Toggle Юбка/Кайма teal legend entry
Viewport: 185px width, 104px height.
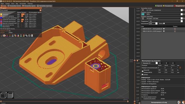click(x=5, y=27)
